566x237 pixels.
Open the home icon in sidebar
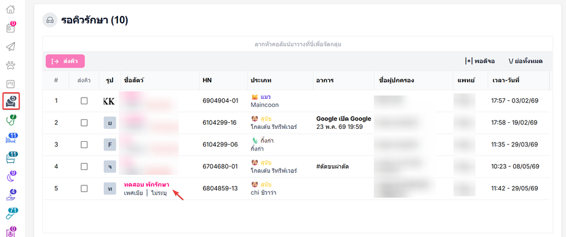pyautogui.click(x=11, y=9)
